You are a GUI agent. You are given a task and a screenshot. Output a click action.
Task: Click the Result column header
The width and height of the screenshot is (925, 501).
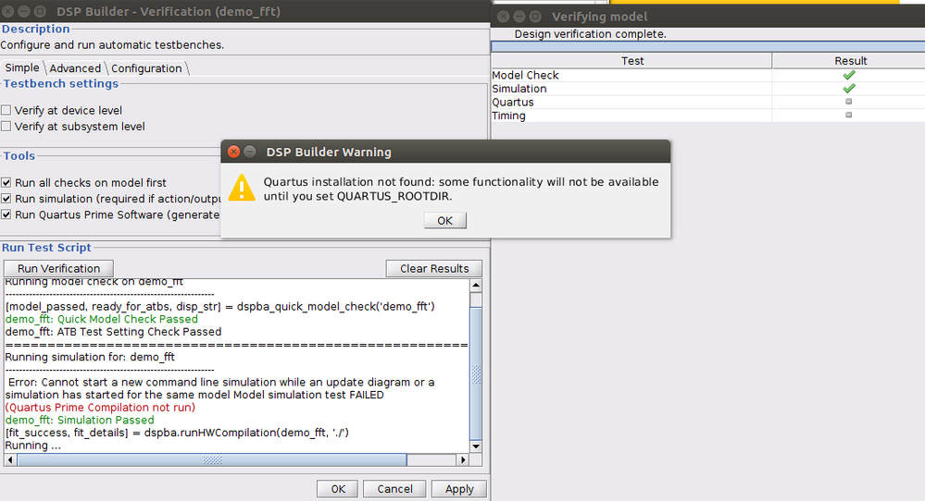(850, 61)
